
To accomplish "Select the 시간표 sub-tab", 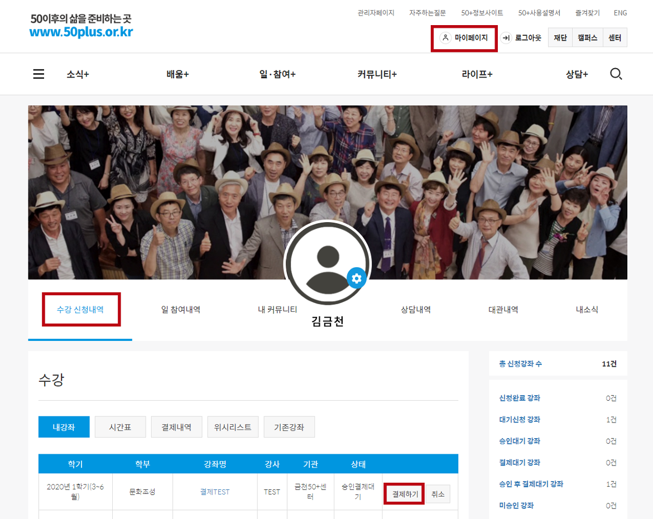I will 121,427.
